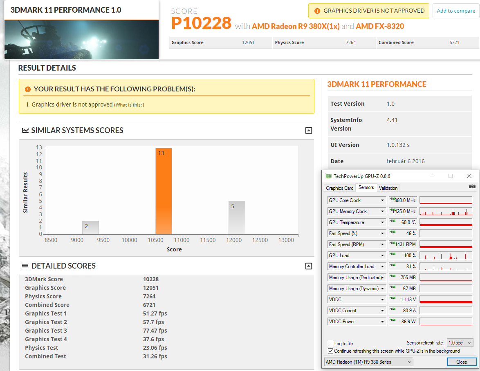Screen dimensions: 480x371
Task: Minimize the GPU-Z window
Action: pos(432,176)
